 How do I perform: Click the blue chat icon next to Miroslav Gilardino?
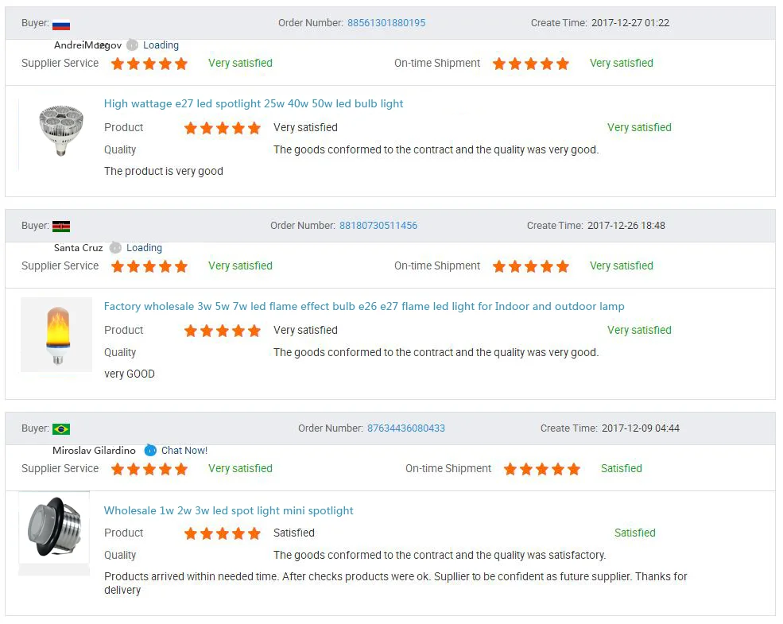[150, 451]
